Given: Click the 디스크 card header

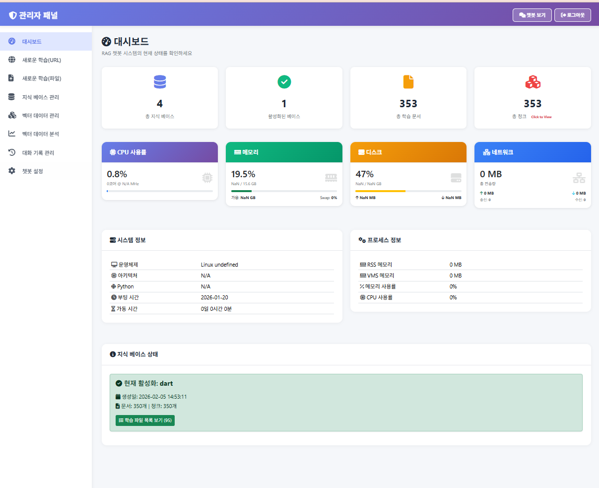Looking at the screenshot, I should click(408, 152).
